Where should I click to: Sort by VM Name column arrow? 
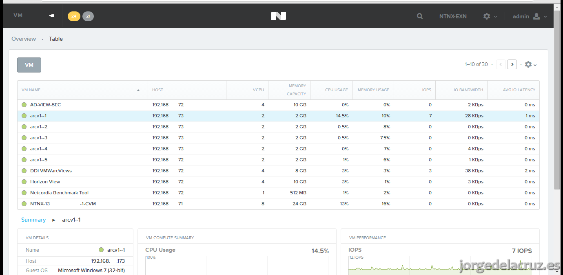click(x=138, y=90)
